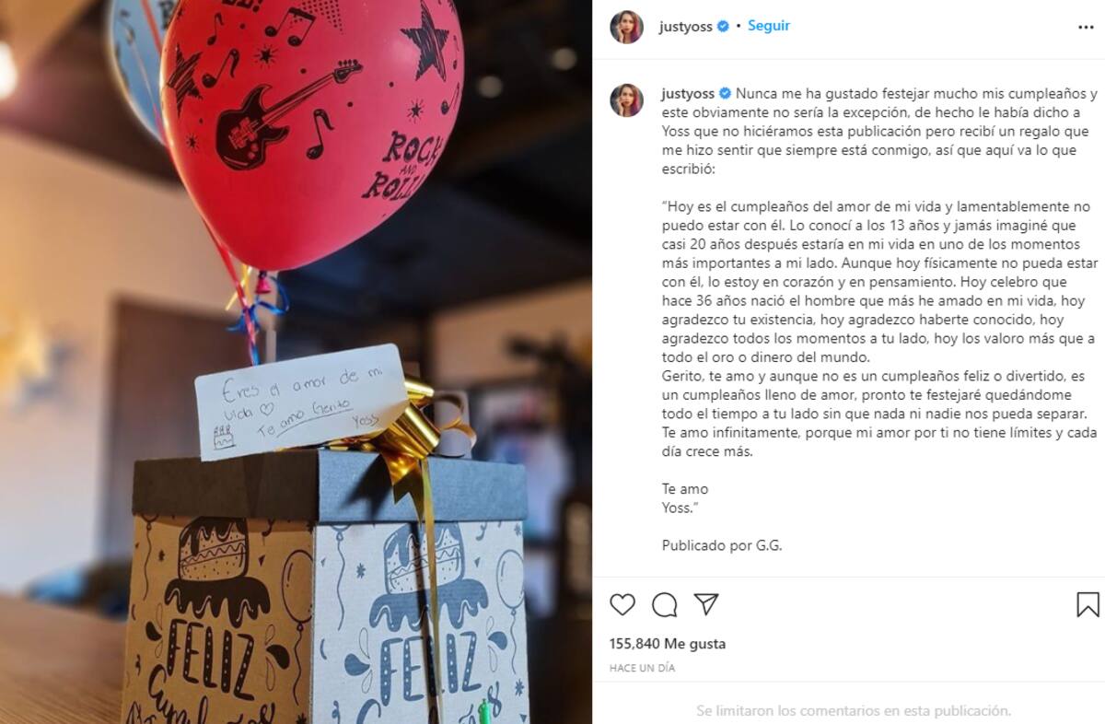This screenshot has height=724, width=1105.
Task: Click the limited comments notice text
Action: [854, 710]
